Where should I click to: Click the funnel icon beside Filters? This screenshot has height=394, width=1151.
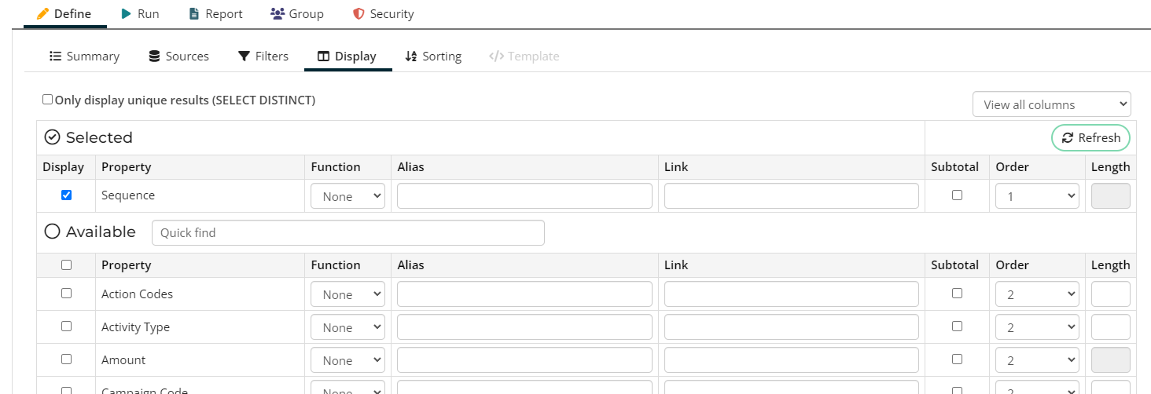[245, 57]
